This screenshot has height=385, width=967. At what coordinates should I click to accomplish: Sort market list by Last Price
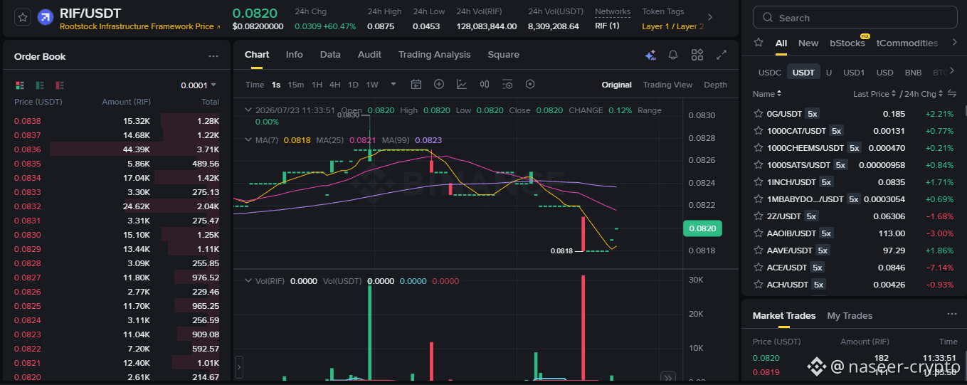[875, 94]
